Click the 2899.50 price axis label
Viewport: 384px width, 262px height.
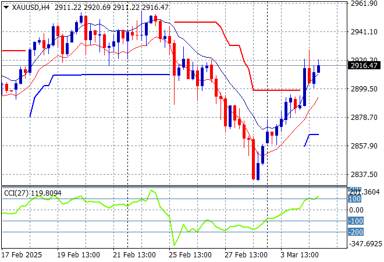point(365,89)
